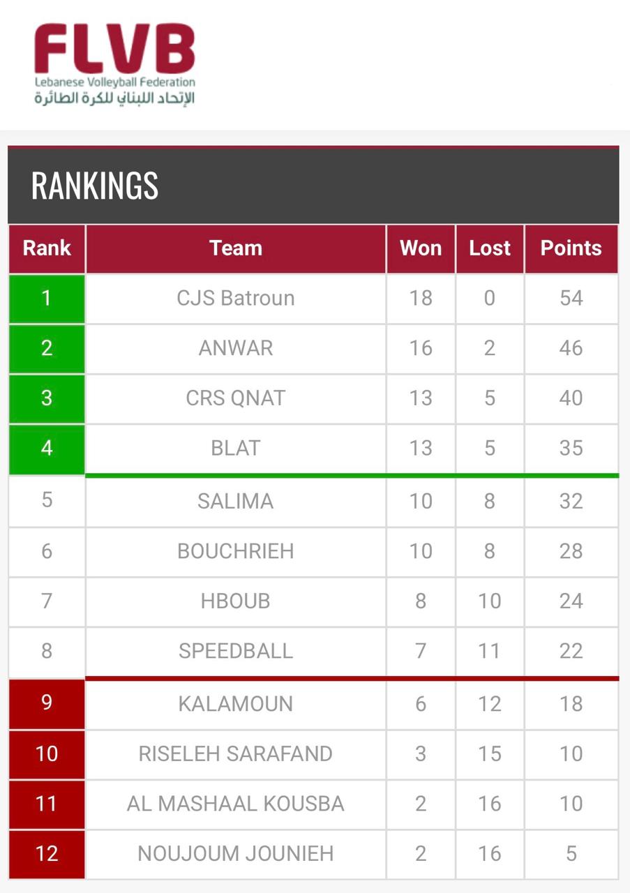Select the BOUCHRIEH team name
The image size is (630, 893).
point(236,551)
